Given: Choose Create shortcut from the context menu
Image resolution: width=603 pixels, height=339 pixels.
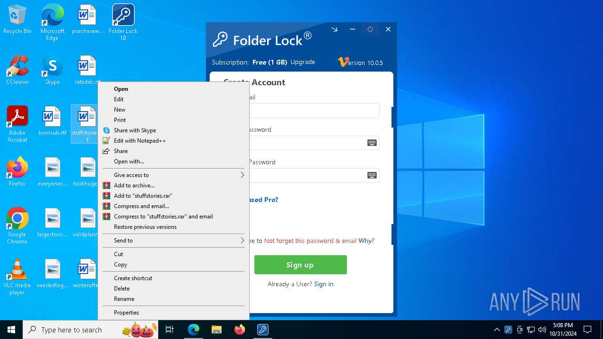Looking at the screenshot, I should (x=173, y=278).
